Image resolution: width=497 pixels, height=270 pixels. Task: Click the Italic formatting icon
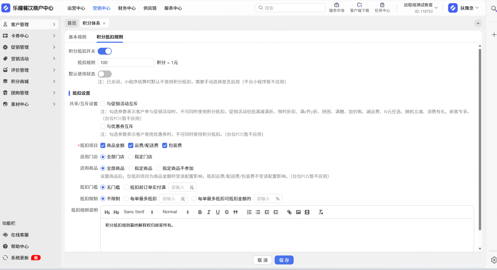(209, 212)
